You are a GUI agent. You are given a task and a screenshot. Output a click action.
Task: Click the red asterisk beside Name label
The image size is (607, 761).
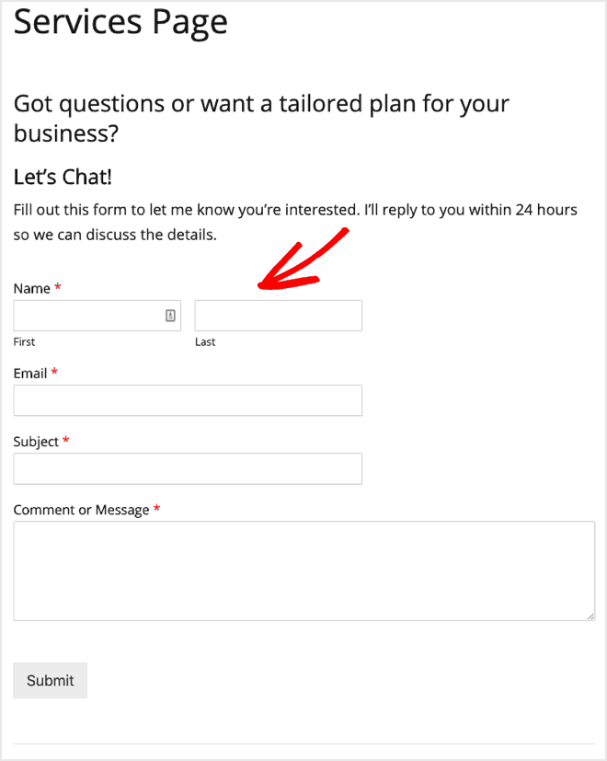58,287
